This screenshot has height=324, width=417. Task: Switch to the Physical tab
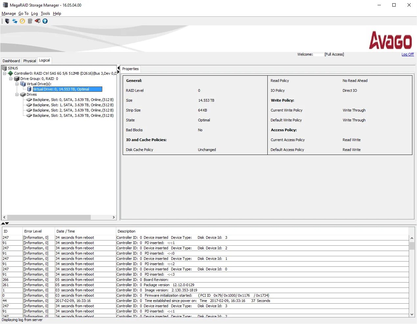(x=30, y=61)
